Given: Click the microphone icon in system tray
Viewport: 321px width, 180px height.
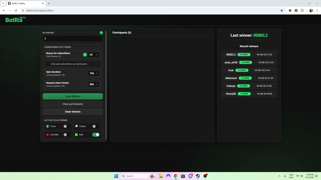Looking at the screenshot, I should [x=285, y=176].
